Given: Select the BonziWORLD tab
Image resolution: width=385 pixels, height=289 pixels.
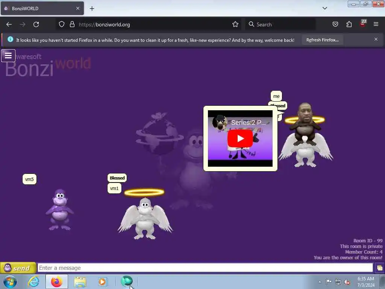Looking at the screenshot, I should coord(42,8).
